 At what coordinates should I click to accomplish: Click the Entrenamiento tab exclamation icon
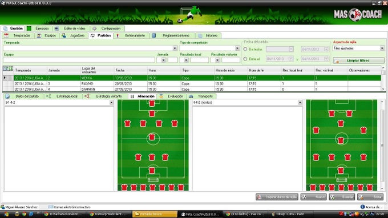tap(118, 35)
